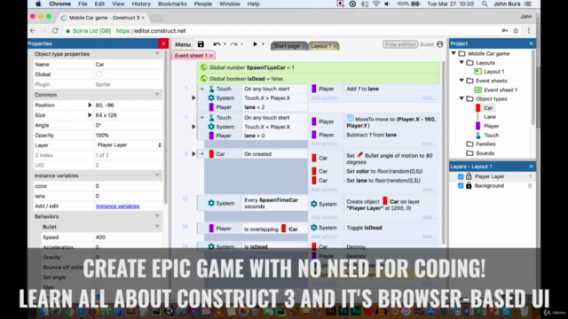Click the Name field containing Car
The image size is (568, 319).
[128, 64]
